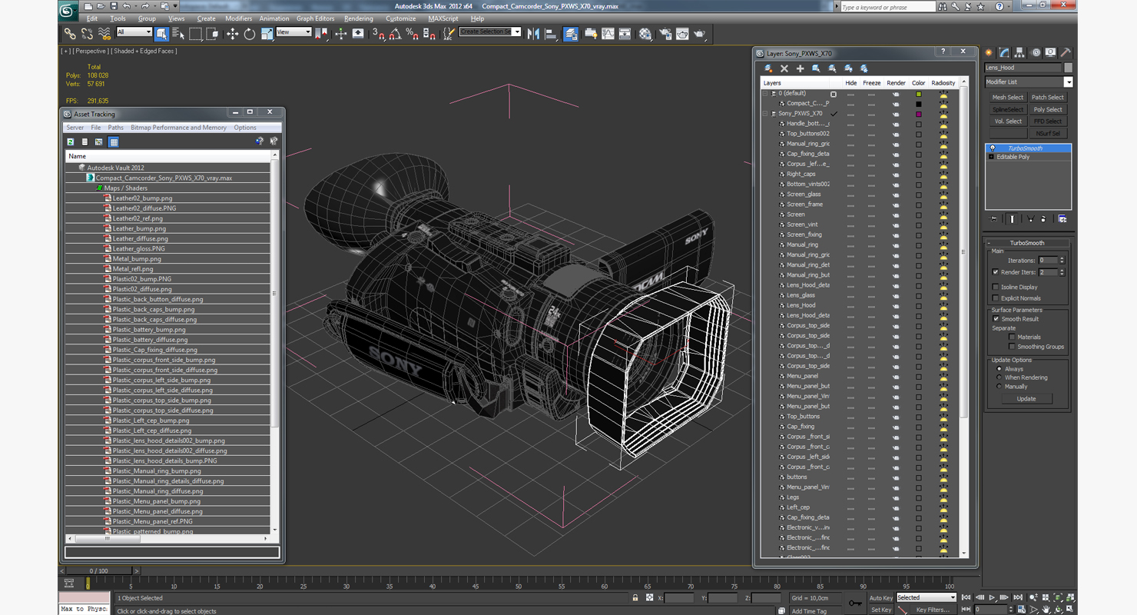This screenshot has height=615, width=1137.
Task: Collapse the Sony_PXWS_X70 layer tree
Action: 765,113
